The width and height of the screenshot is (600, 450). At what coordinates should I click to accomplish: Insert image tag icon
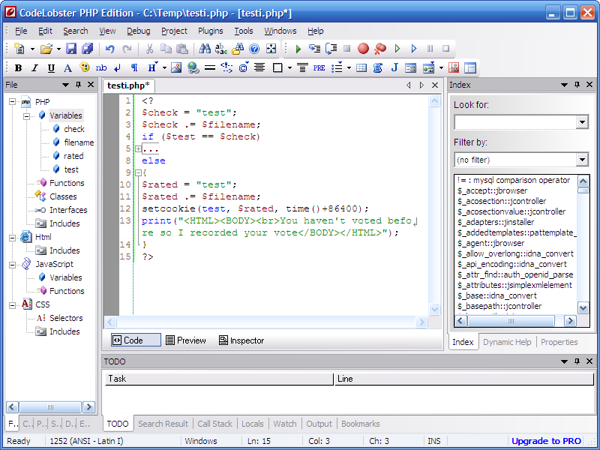tap(176, 68)
